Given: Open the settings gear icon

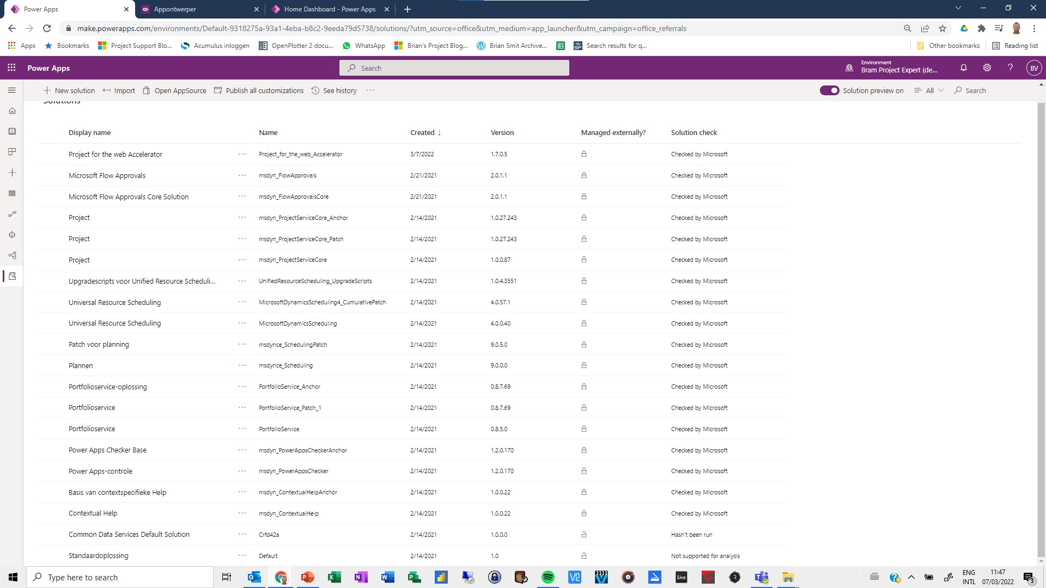Looking at the screenshot, I should point(987,68).
